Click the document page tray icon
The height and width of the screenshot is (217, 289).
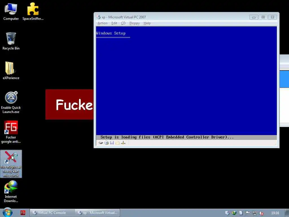tap(241, 213)
